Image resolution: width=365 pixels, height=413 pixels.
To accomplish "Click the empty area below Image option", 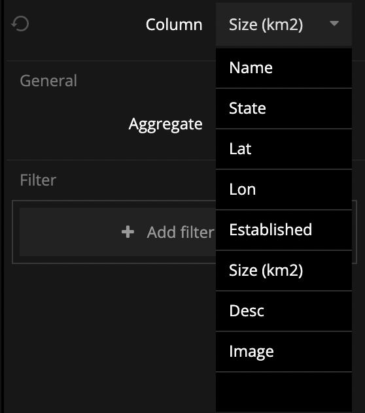I will coord(284,392).
